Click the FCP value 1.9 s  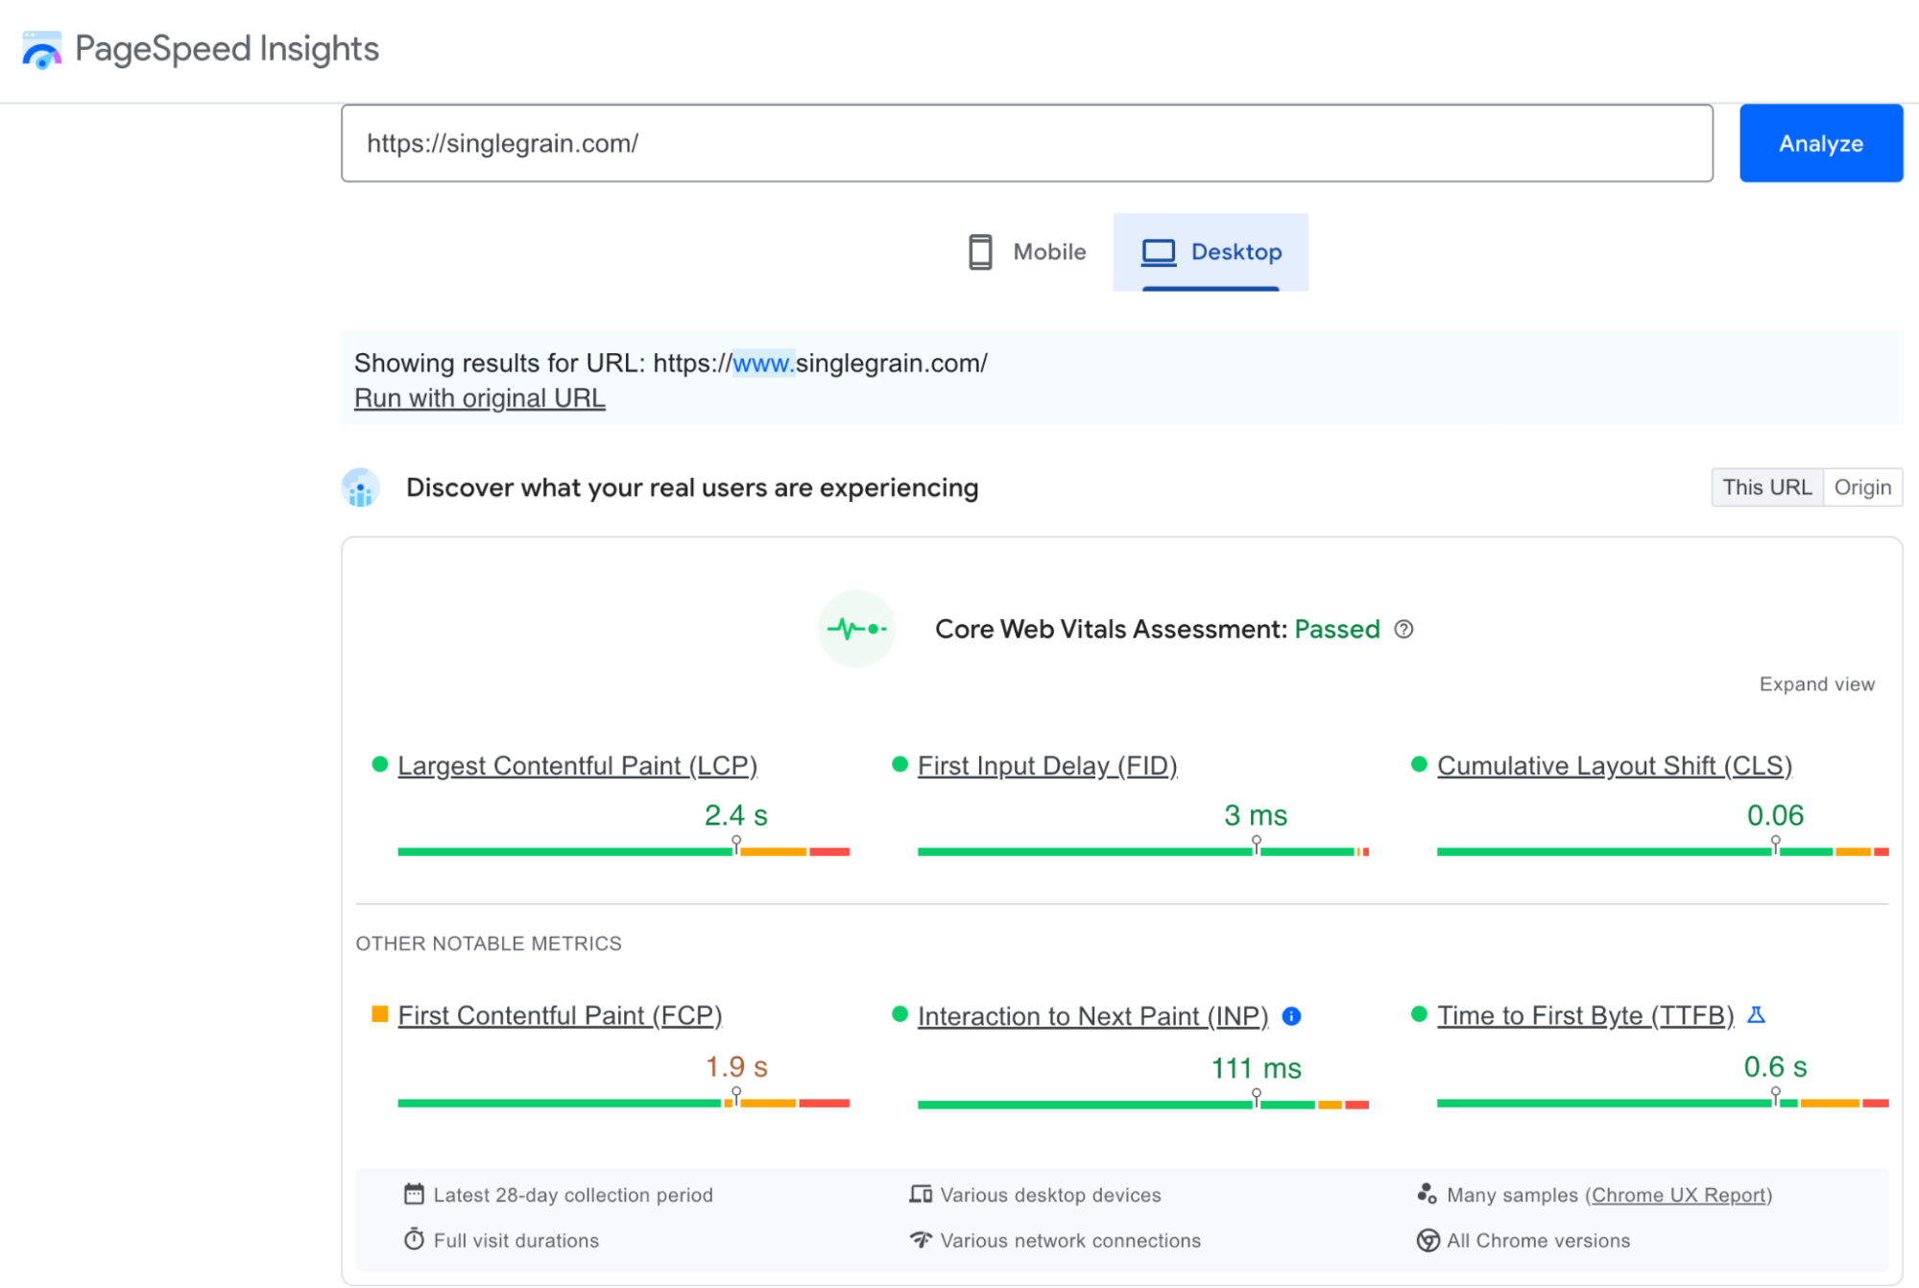[736, 1066]
